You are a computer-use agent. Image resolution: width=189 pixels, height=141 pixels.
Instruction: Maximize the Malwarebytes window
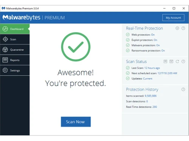coord(174,8)
